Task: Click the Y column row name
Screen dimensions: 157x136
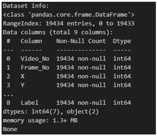Action: pyautogui.click(x=23, y=85)
